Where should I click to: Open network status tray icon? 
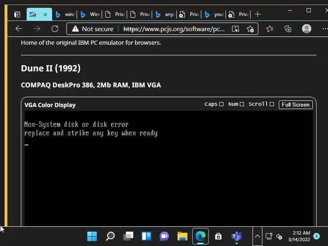[269, 237]
